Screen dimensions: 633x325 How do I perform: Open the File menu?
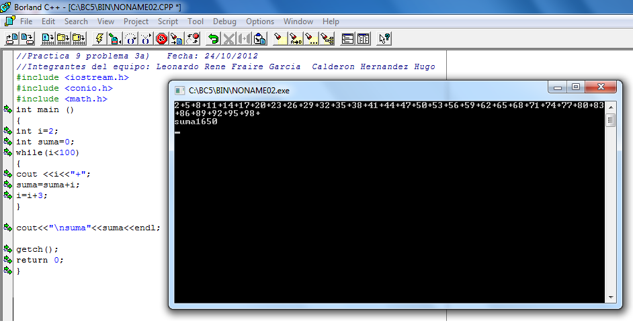[x=26, y=21]
